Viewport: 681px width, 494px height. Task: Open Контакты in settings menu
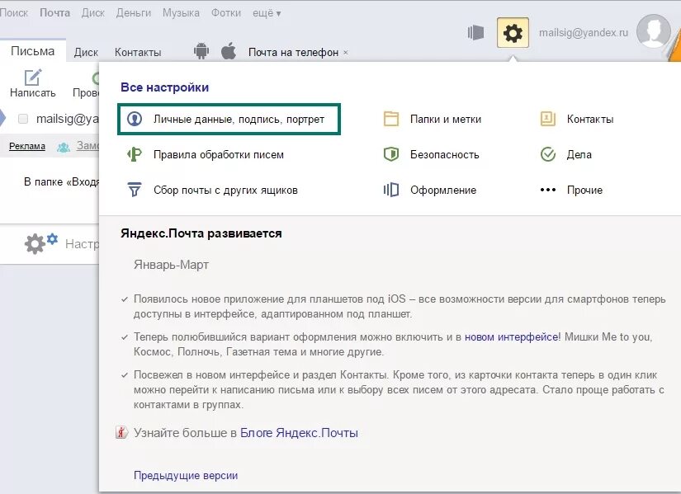coord(590,120)
